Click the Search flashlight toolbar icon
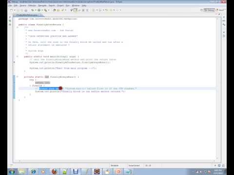Viewport: 234px width, 175px height. tap(71, 10)
